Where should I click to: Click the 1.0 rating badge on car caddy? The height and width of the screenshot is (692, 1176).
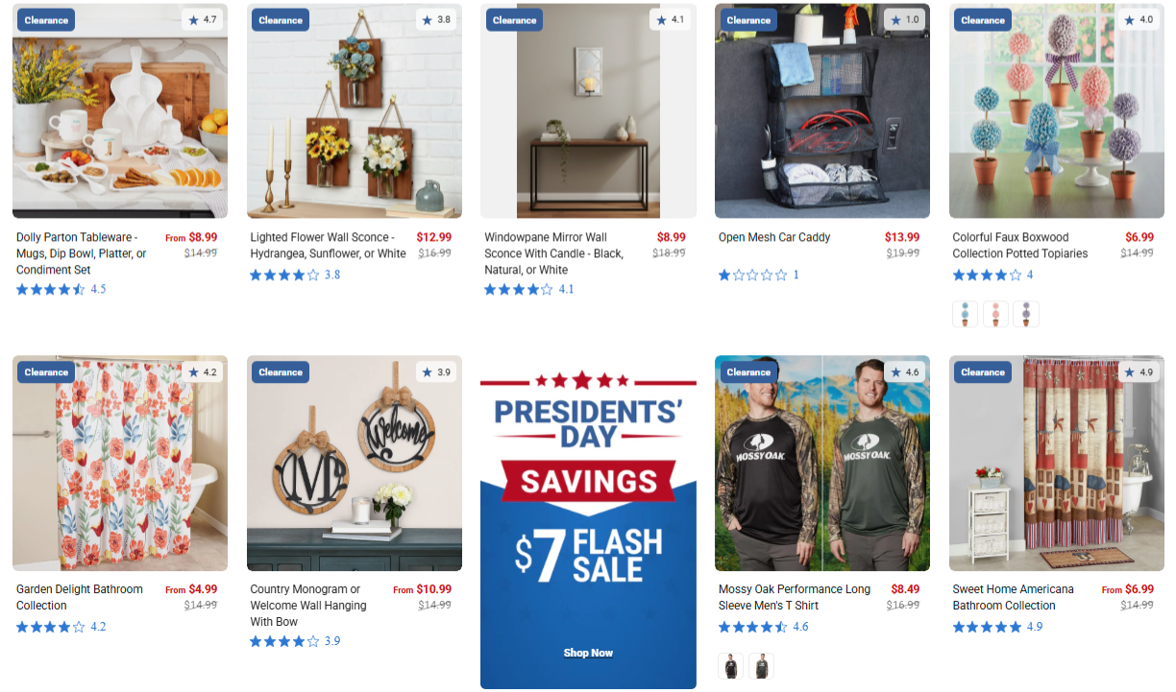[x=904, y=19]
